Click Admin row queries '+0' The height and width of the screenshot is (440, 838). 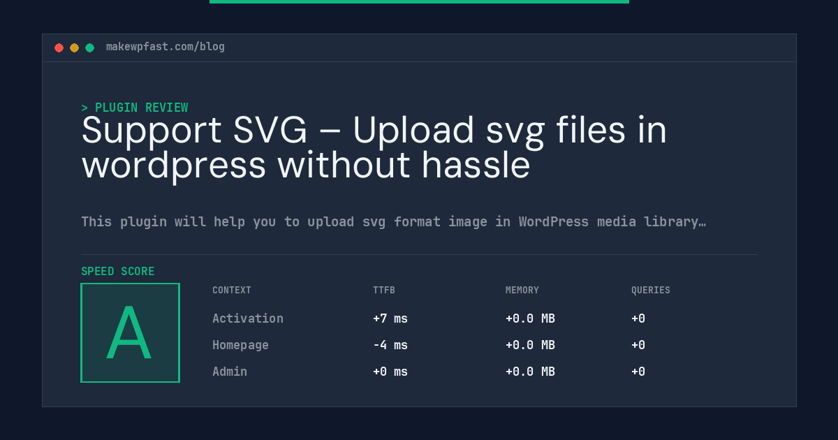638,372
